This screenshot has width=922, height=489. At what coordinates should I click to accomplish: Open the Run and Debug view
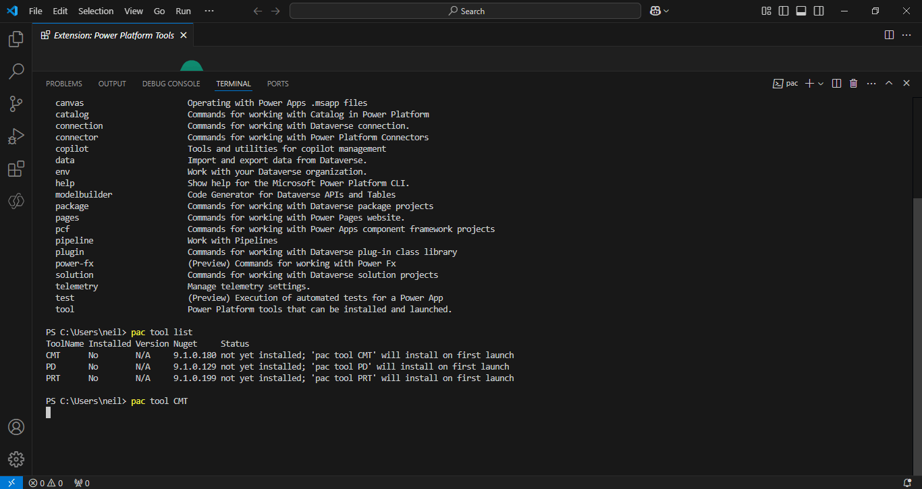[x=16, y=136]
